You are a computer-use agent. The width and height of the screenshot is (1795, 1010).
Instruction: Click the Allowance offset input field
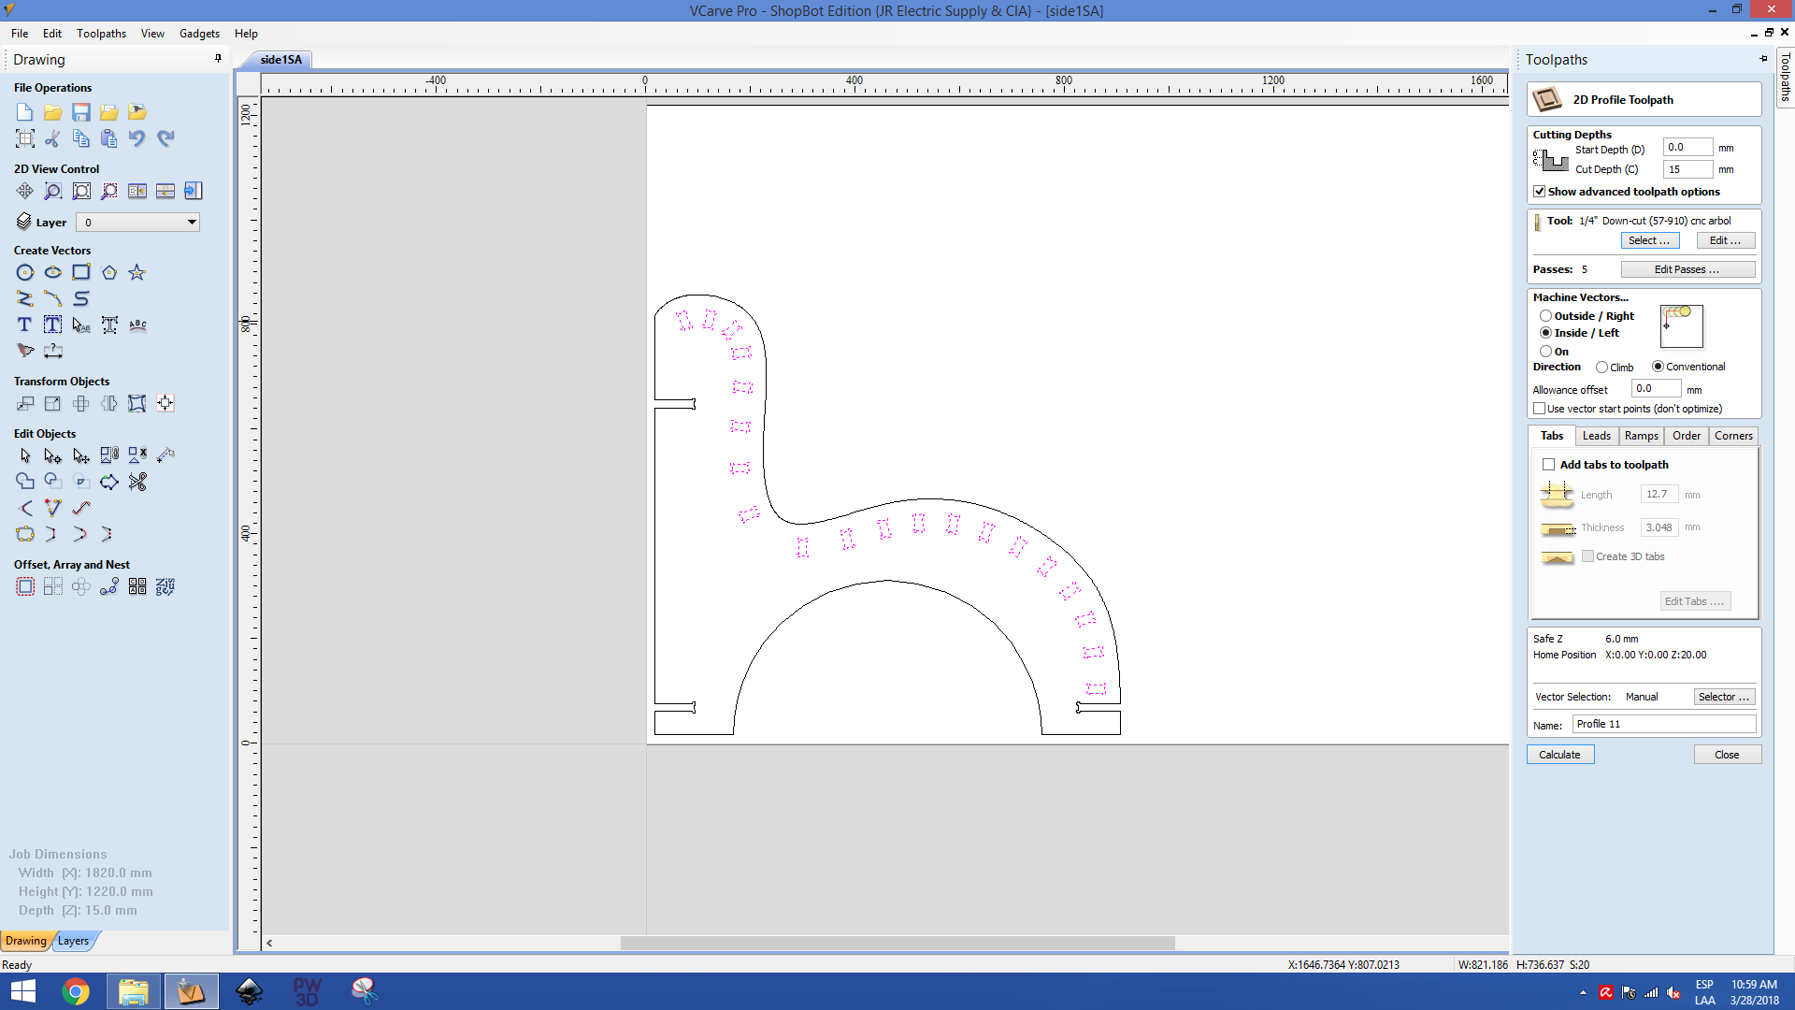pyautogui.click(x=1656, y=388)
